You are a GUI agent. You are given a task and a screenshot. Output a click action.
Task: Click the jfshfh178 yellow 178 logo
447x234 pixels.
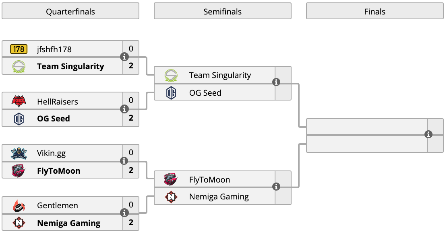click(x=19, y=49)
